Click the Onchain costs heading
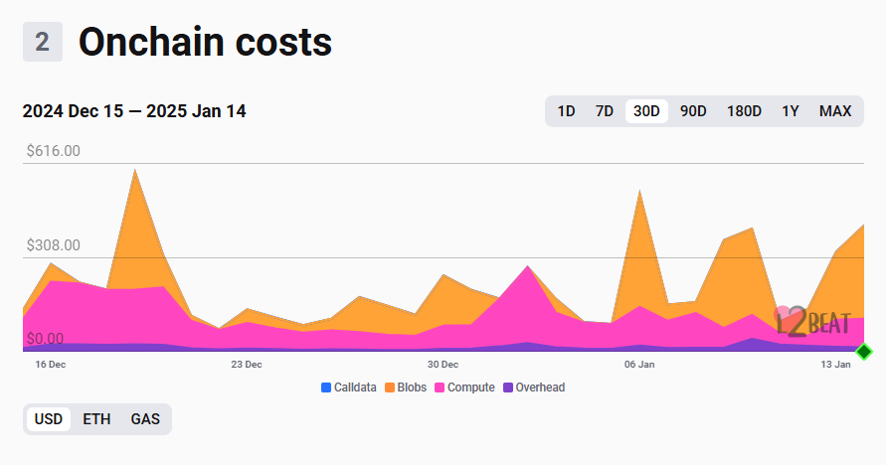886x465 pixels. pyautogui.click(x=205, y=42)
